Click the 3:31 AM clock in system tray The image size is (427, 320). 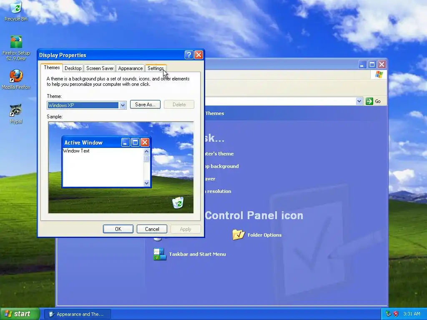coord(412,314)
